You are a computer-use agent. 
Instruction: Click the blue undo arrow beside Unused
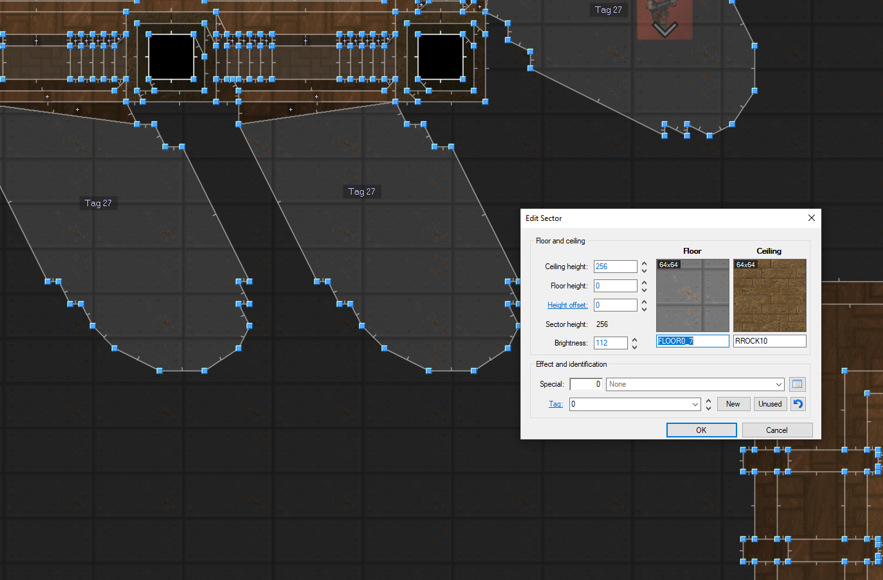[798, 404]
